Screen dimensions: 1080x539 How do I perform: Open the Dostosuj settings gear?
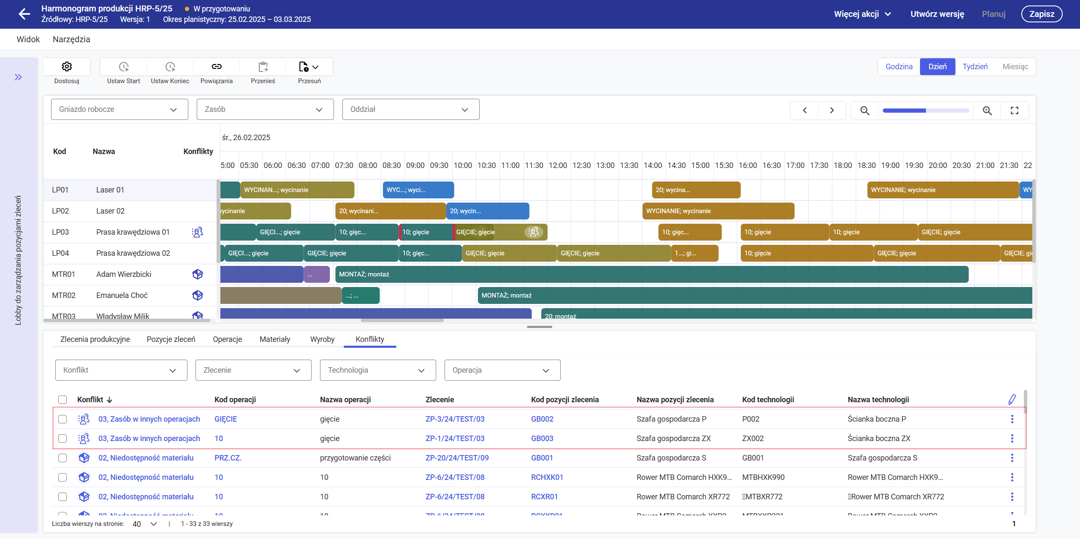[67, 67]
